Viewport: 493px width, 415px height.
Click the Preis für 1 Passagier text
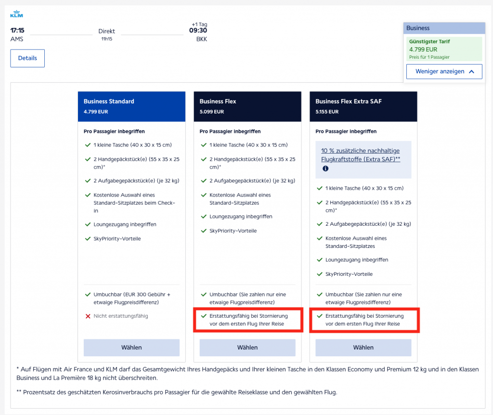click(429, 57)
